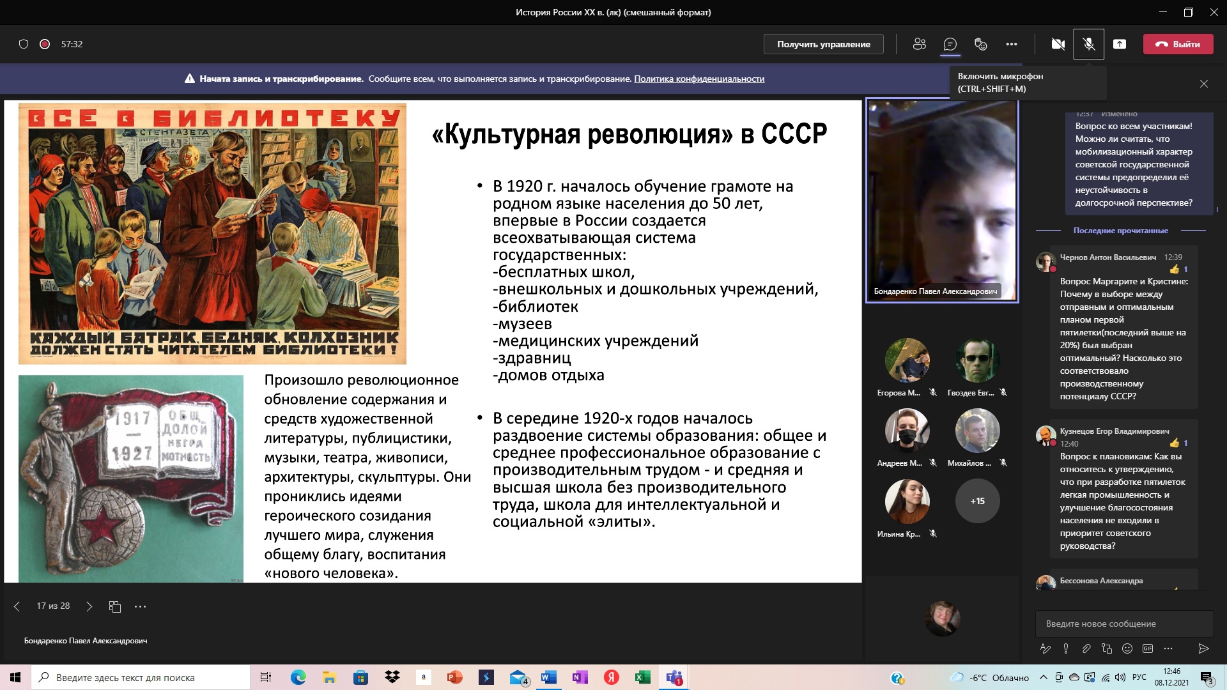Open the slide grid view icon
This screenshot has width=1227, height=690.
click(115, 606)
